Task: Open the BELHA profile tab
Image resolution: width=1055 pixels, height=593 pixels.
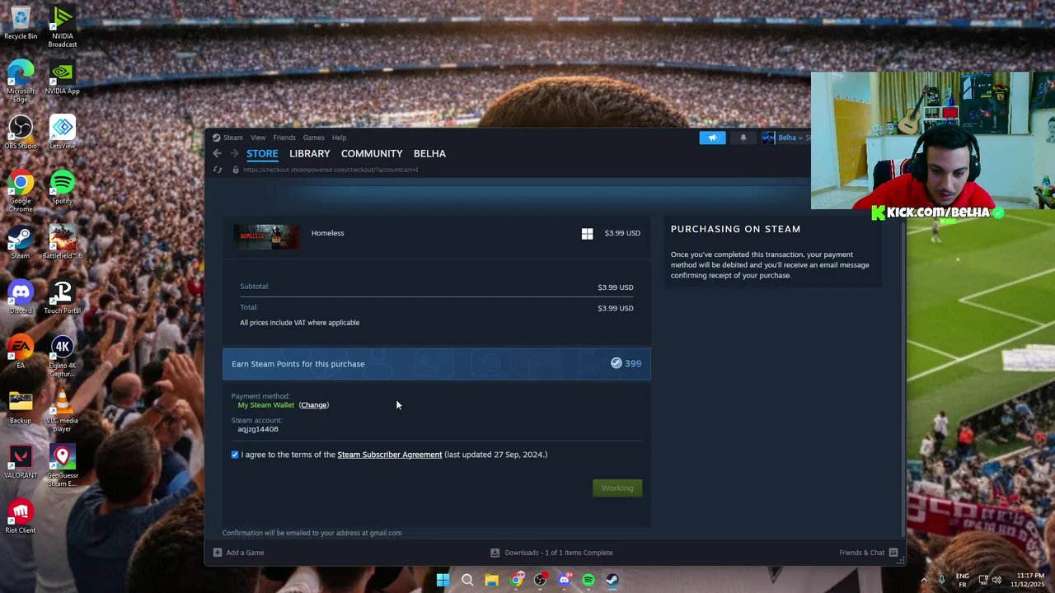Action: 429,154
